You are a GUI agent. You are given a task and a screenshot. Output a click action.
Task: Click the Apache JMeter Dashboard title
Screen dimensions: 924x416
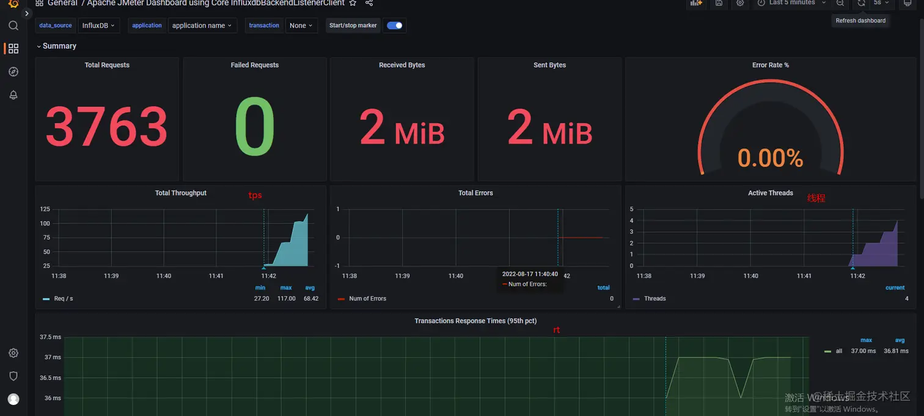click(x=216, y=3)
